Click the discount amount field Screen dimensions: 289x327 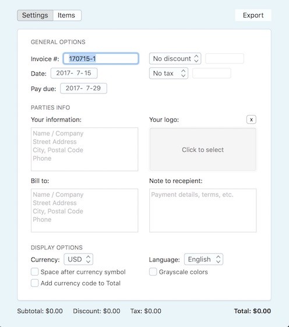[224, 58]
